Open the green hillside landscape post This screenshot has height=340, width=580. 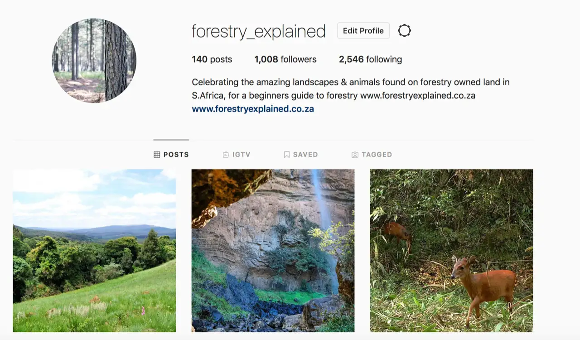click(x=94, y=251)
